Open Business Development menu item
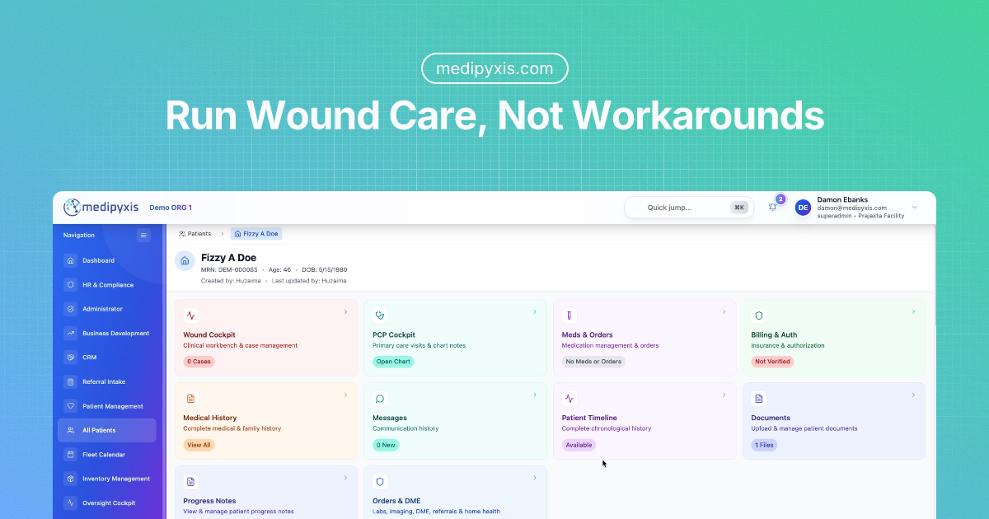This screenshot has height=519, width=989. coord(106,334)
